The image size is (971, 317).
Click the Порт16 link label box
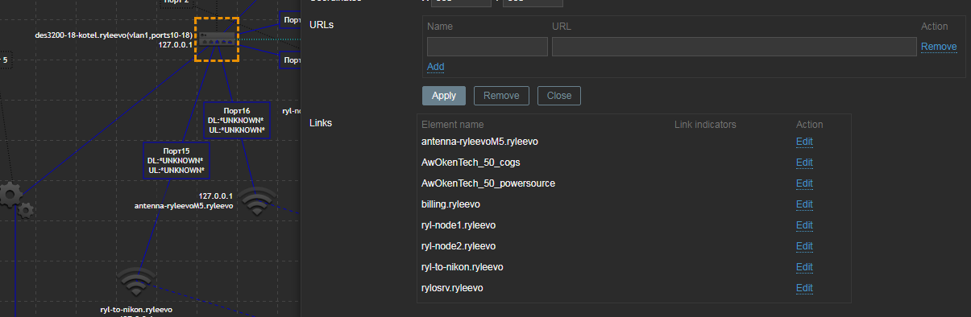[x=237, y=120]
